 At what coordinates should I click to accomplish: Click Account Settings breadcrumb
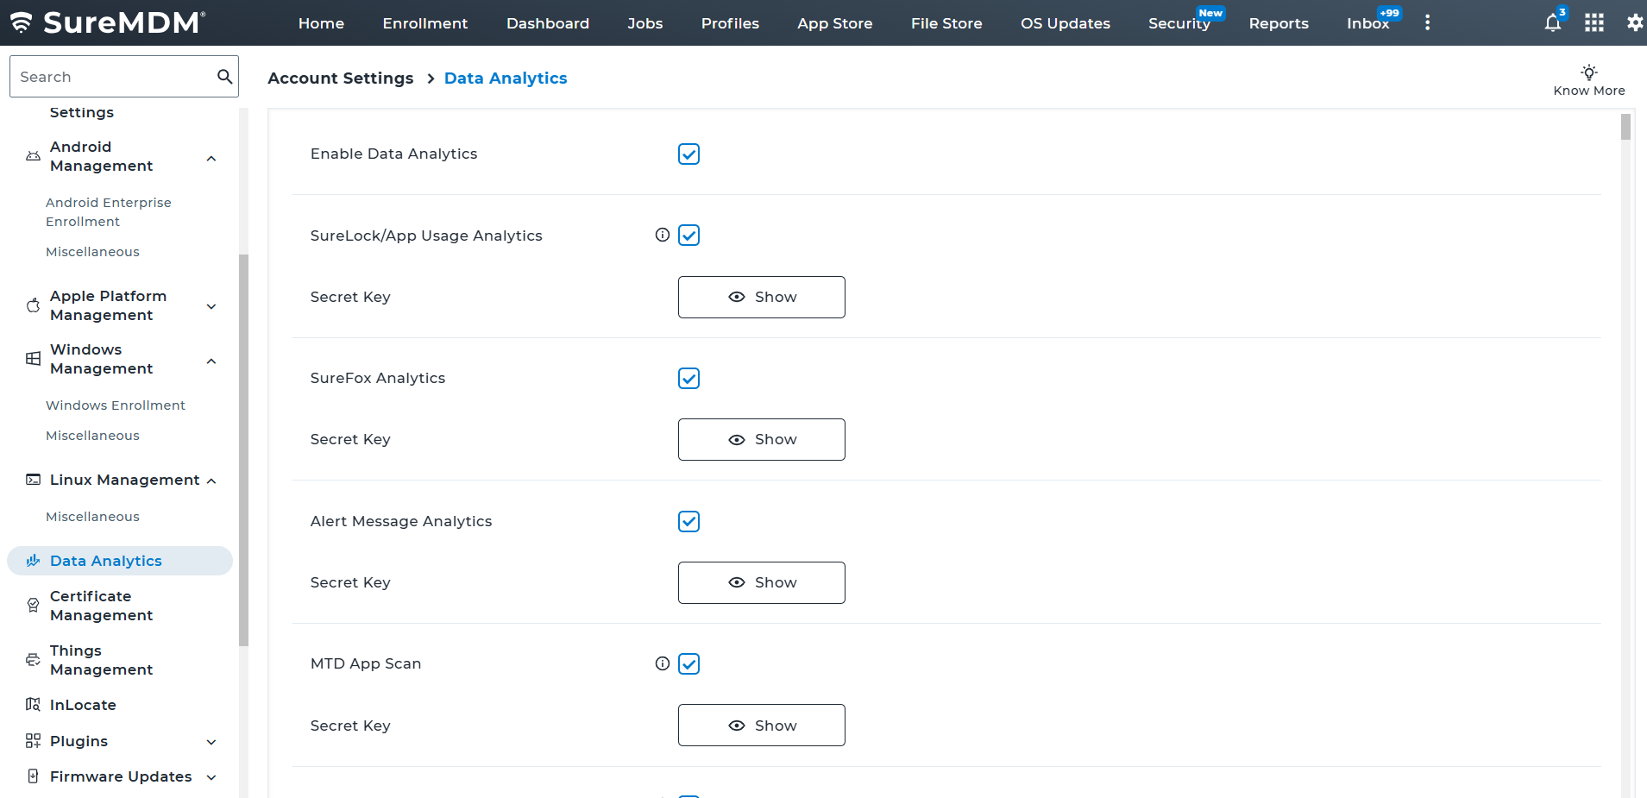[x=341, y=79]
